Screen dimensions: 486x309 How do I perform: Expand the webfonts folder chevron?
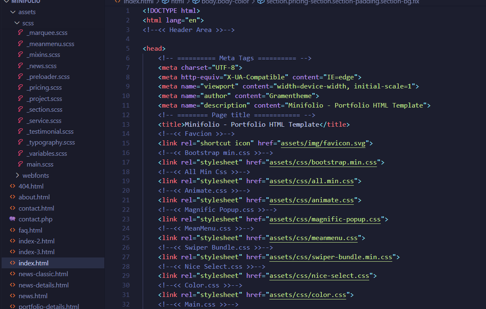tap(17, 175)
